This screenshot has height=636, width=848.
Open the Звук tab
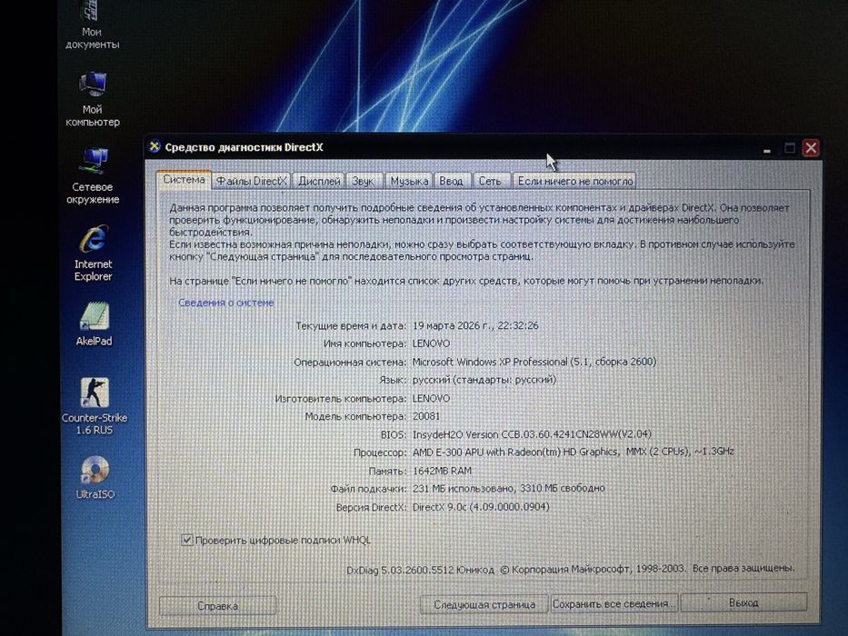[x=363, y=181]
